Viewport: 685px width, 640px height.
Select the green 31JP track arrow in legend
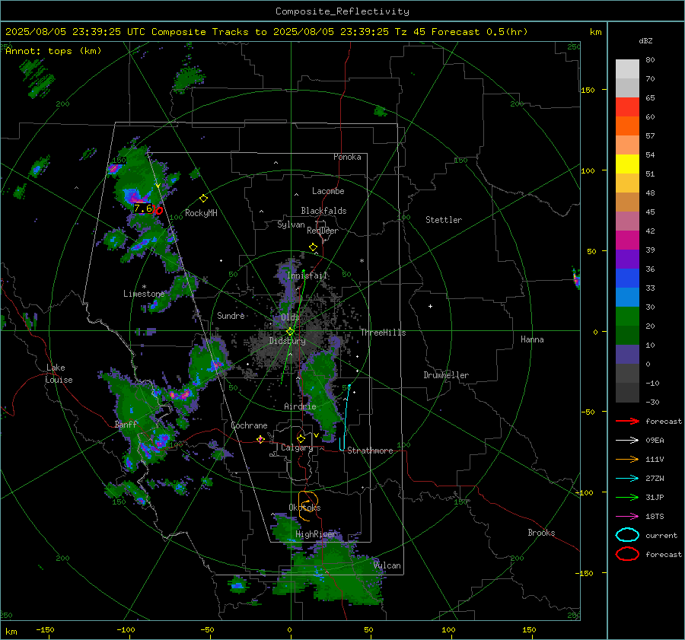(x=627, y=497)
